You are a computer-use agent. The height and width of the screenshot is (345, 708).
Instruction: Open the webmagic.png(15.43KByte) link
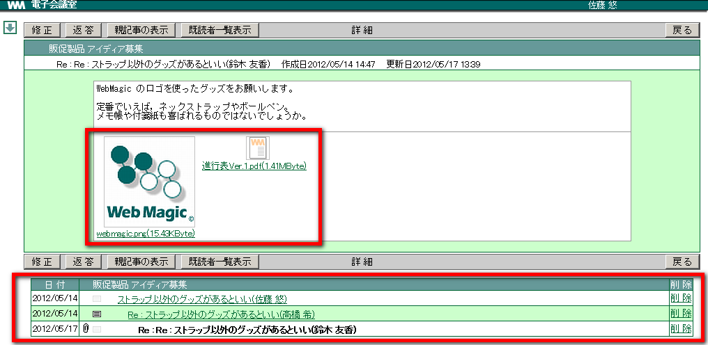[146, 234]
